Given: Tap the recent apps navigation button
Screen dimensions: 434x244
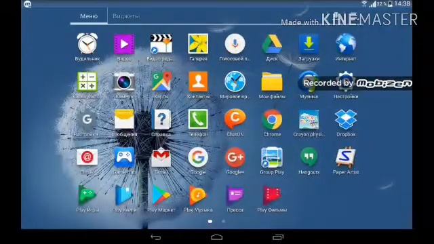Looking at the screenshot, I should 278,237.
